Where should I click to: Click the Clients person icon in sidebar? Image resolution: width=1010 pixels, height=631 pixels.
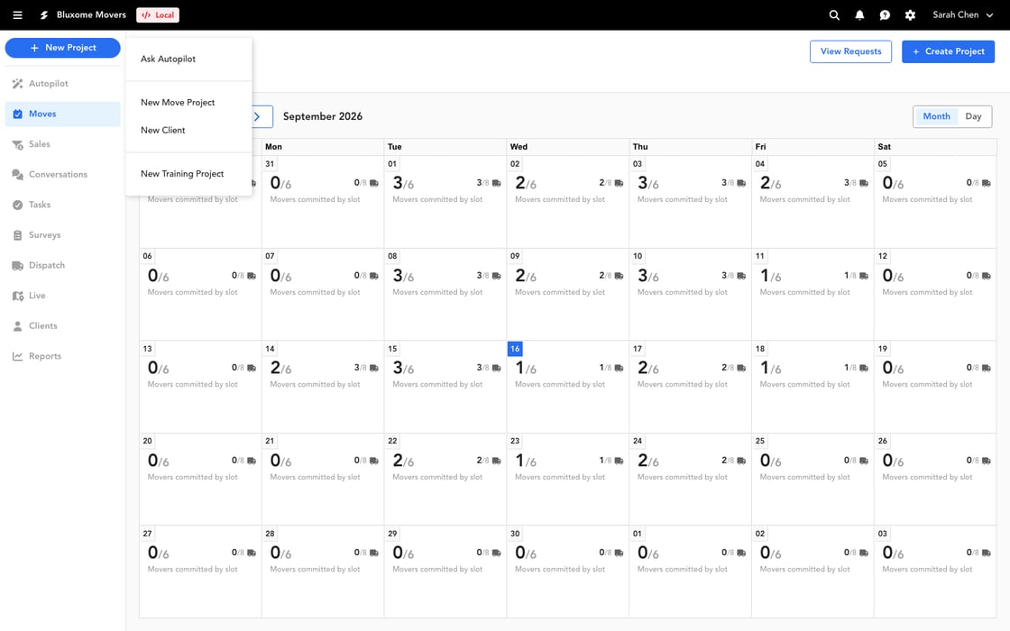coord(17,325)
